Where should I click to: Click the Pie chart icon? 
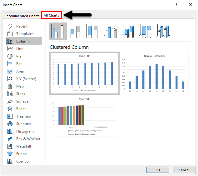[x=10, y=56]
